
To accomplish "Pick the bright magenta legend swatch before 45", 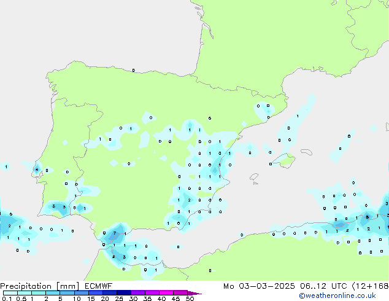I will pyautogui.click(x=166, y=293).
